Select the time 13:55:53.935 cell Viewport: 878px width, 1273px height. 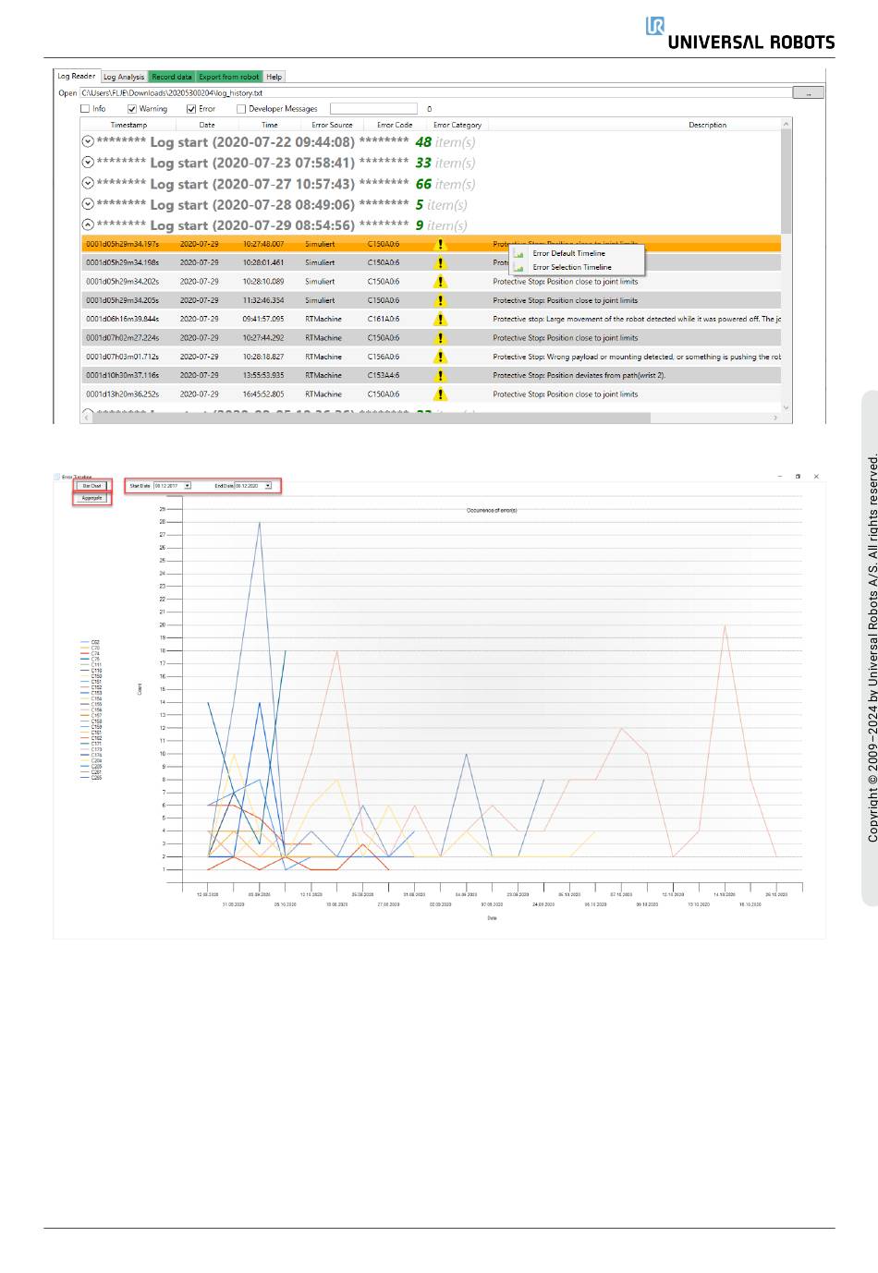point(263,375)
